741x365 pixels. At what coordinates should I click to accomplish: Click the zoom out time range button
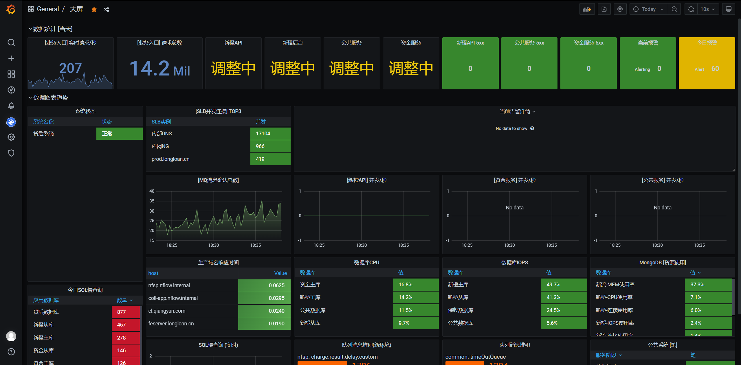674,9
